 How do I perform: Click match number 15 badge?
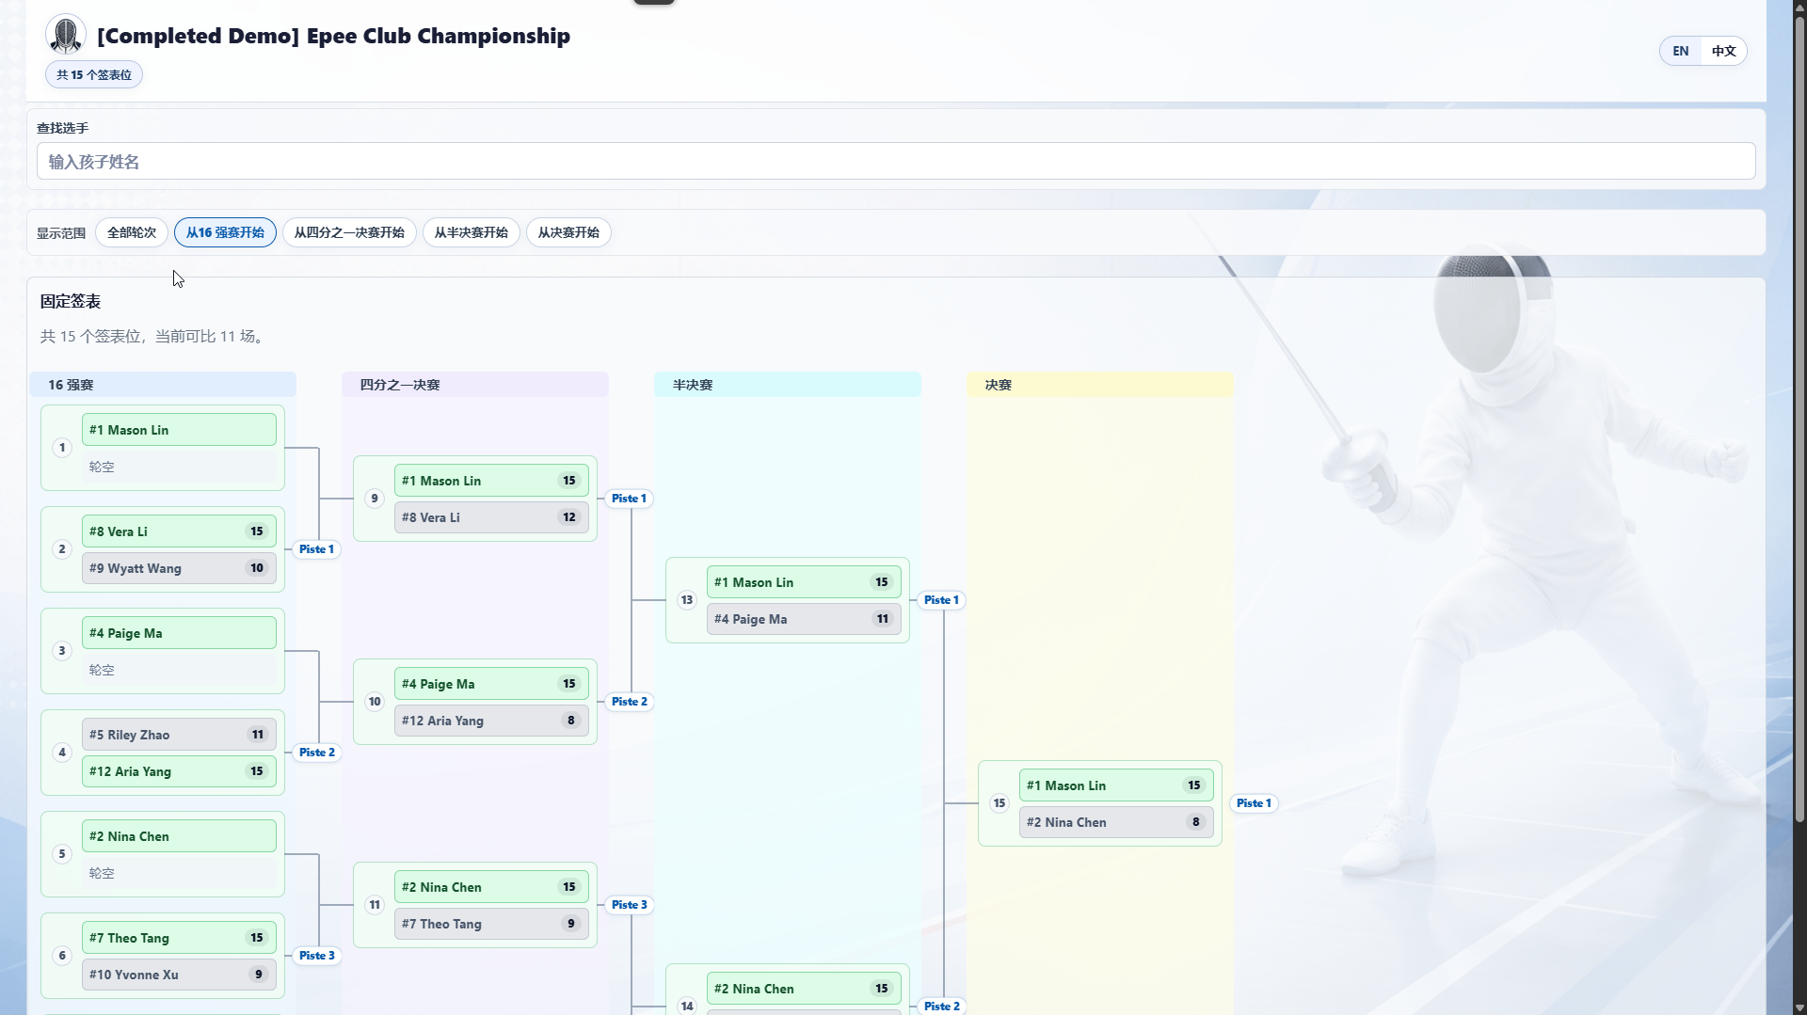(x=999, y=803)
